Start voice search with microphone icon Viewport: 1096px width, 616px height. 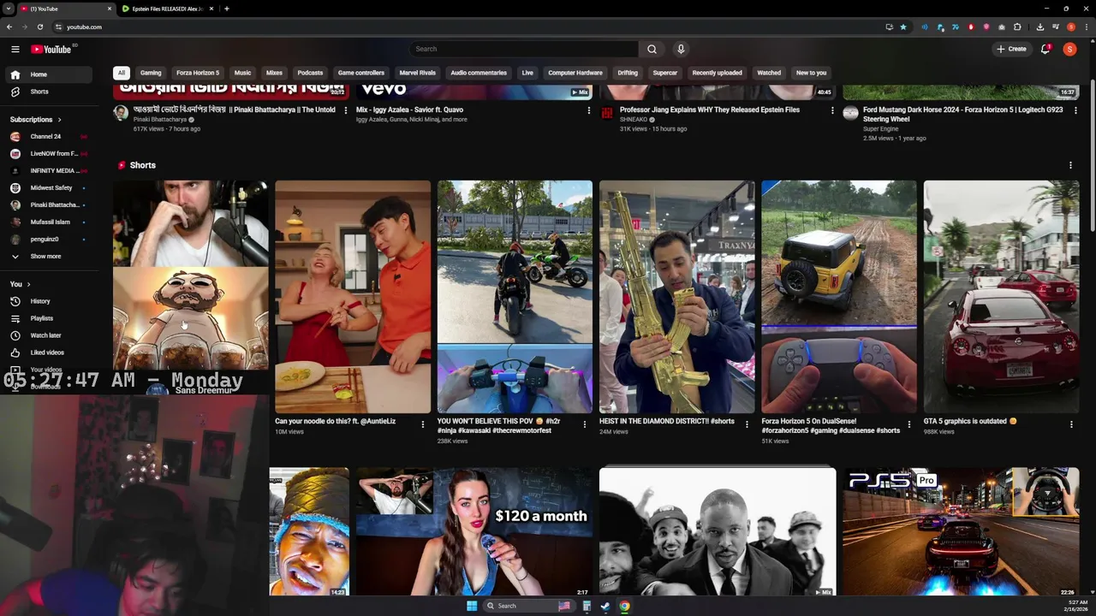pos(681,49)
